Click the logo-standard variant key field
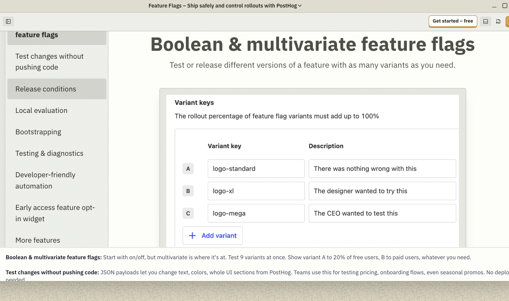Image resolution: width=509 pixels, height=301 pixels. point(256,169)
